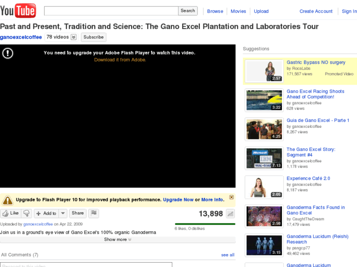357x267 pixels.
Task: Click Download it from Adobe link
Action: click(120, 60)
